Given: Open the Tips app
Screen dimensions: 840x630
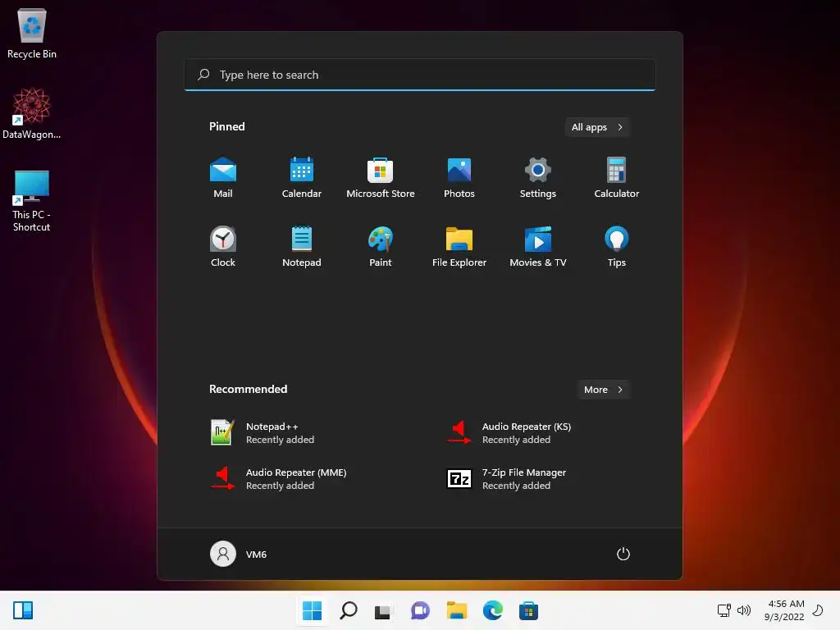Looking at the screenshot, I should coord(617,246).
